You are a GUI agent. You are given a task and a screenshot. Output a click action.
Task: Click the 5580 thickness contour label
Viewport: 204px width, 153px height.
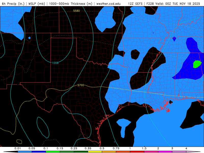tap(76, 11)
